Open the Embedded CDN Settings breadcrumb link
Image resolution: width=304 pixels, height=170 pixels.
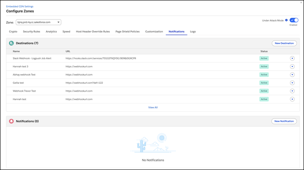pos(20,7)
